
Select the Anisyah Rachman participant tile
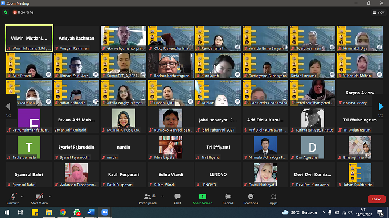(x=76, y=38)
